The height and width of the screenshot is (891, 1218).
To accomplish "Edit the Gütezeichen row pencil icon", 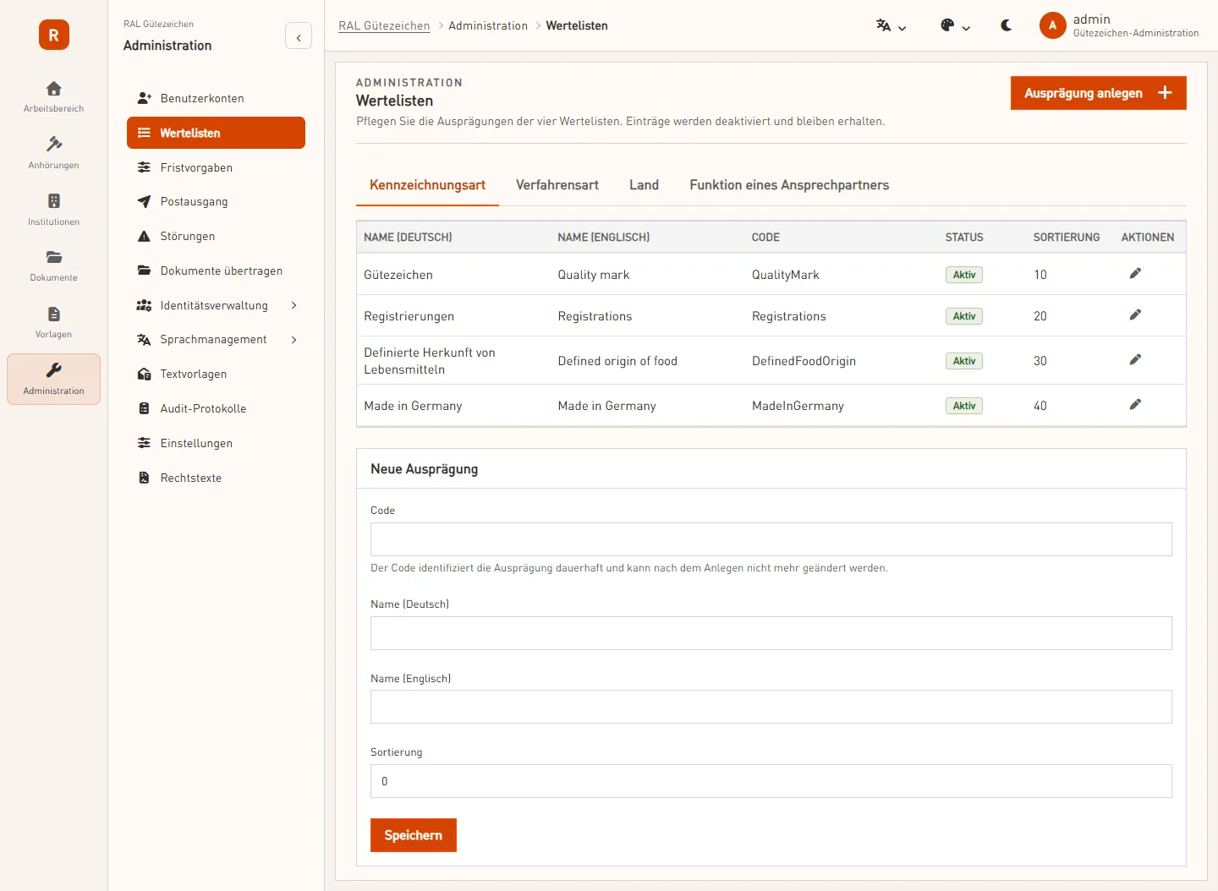I will tap(1135, 273).
